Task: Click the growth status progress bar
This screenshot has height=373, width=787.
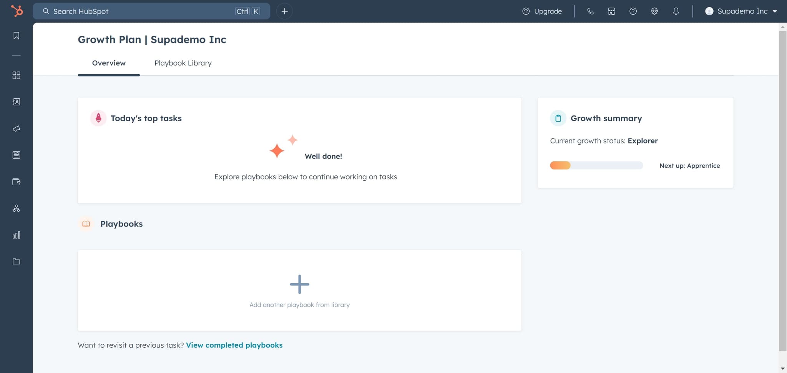Action: 596,165
